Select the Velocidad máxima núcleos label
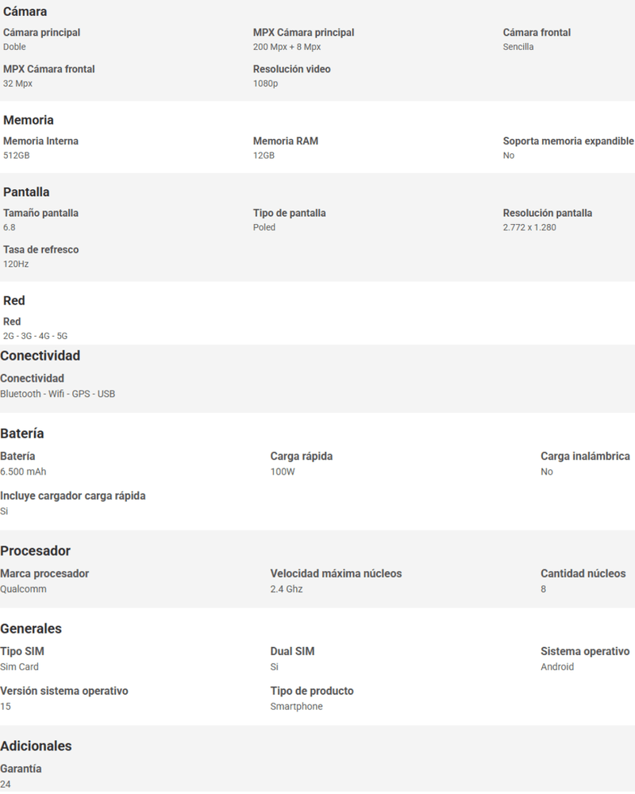The height and width of the screenshot is (794, 635). [x=336, y=574]
